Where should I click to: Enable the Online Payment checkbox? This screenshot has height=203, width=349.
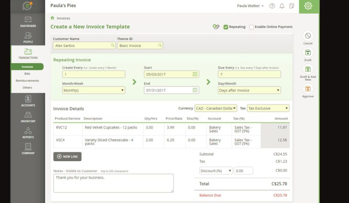251,27
